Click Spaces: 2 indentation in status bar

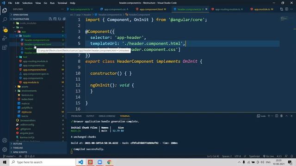coord(227,156)
